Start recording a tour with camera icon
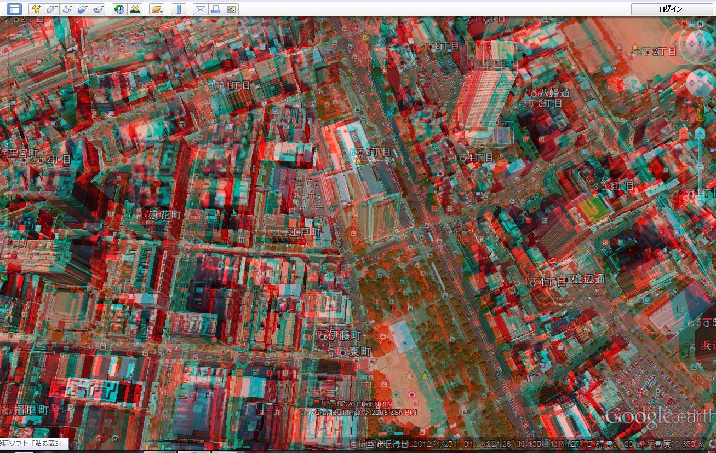The height and width of the screenshot is (453, 716). (x=98, y=9)
